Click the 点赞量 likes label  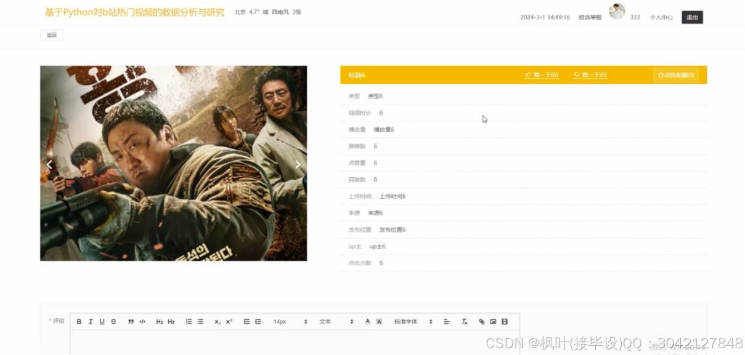tap(357, 163)
